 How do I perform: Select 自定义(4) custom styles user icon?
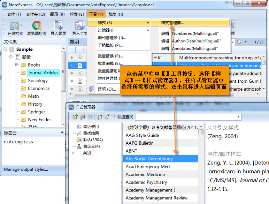79,146
